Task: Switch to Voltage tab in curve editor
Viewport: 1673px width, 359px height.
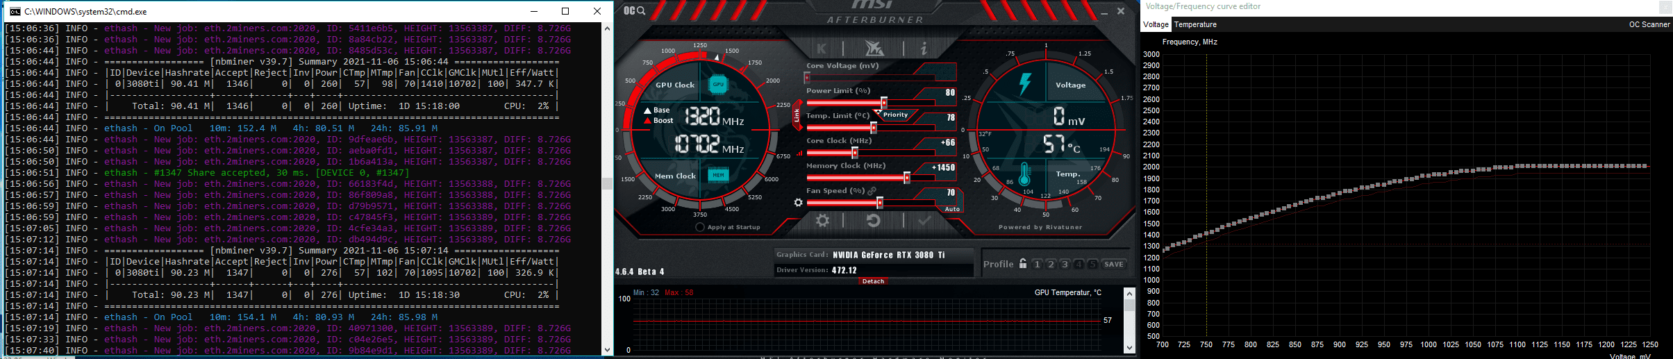Action: (x=1156, y=24)
